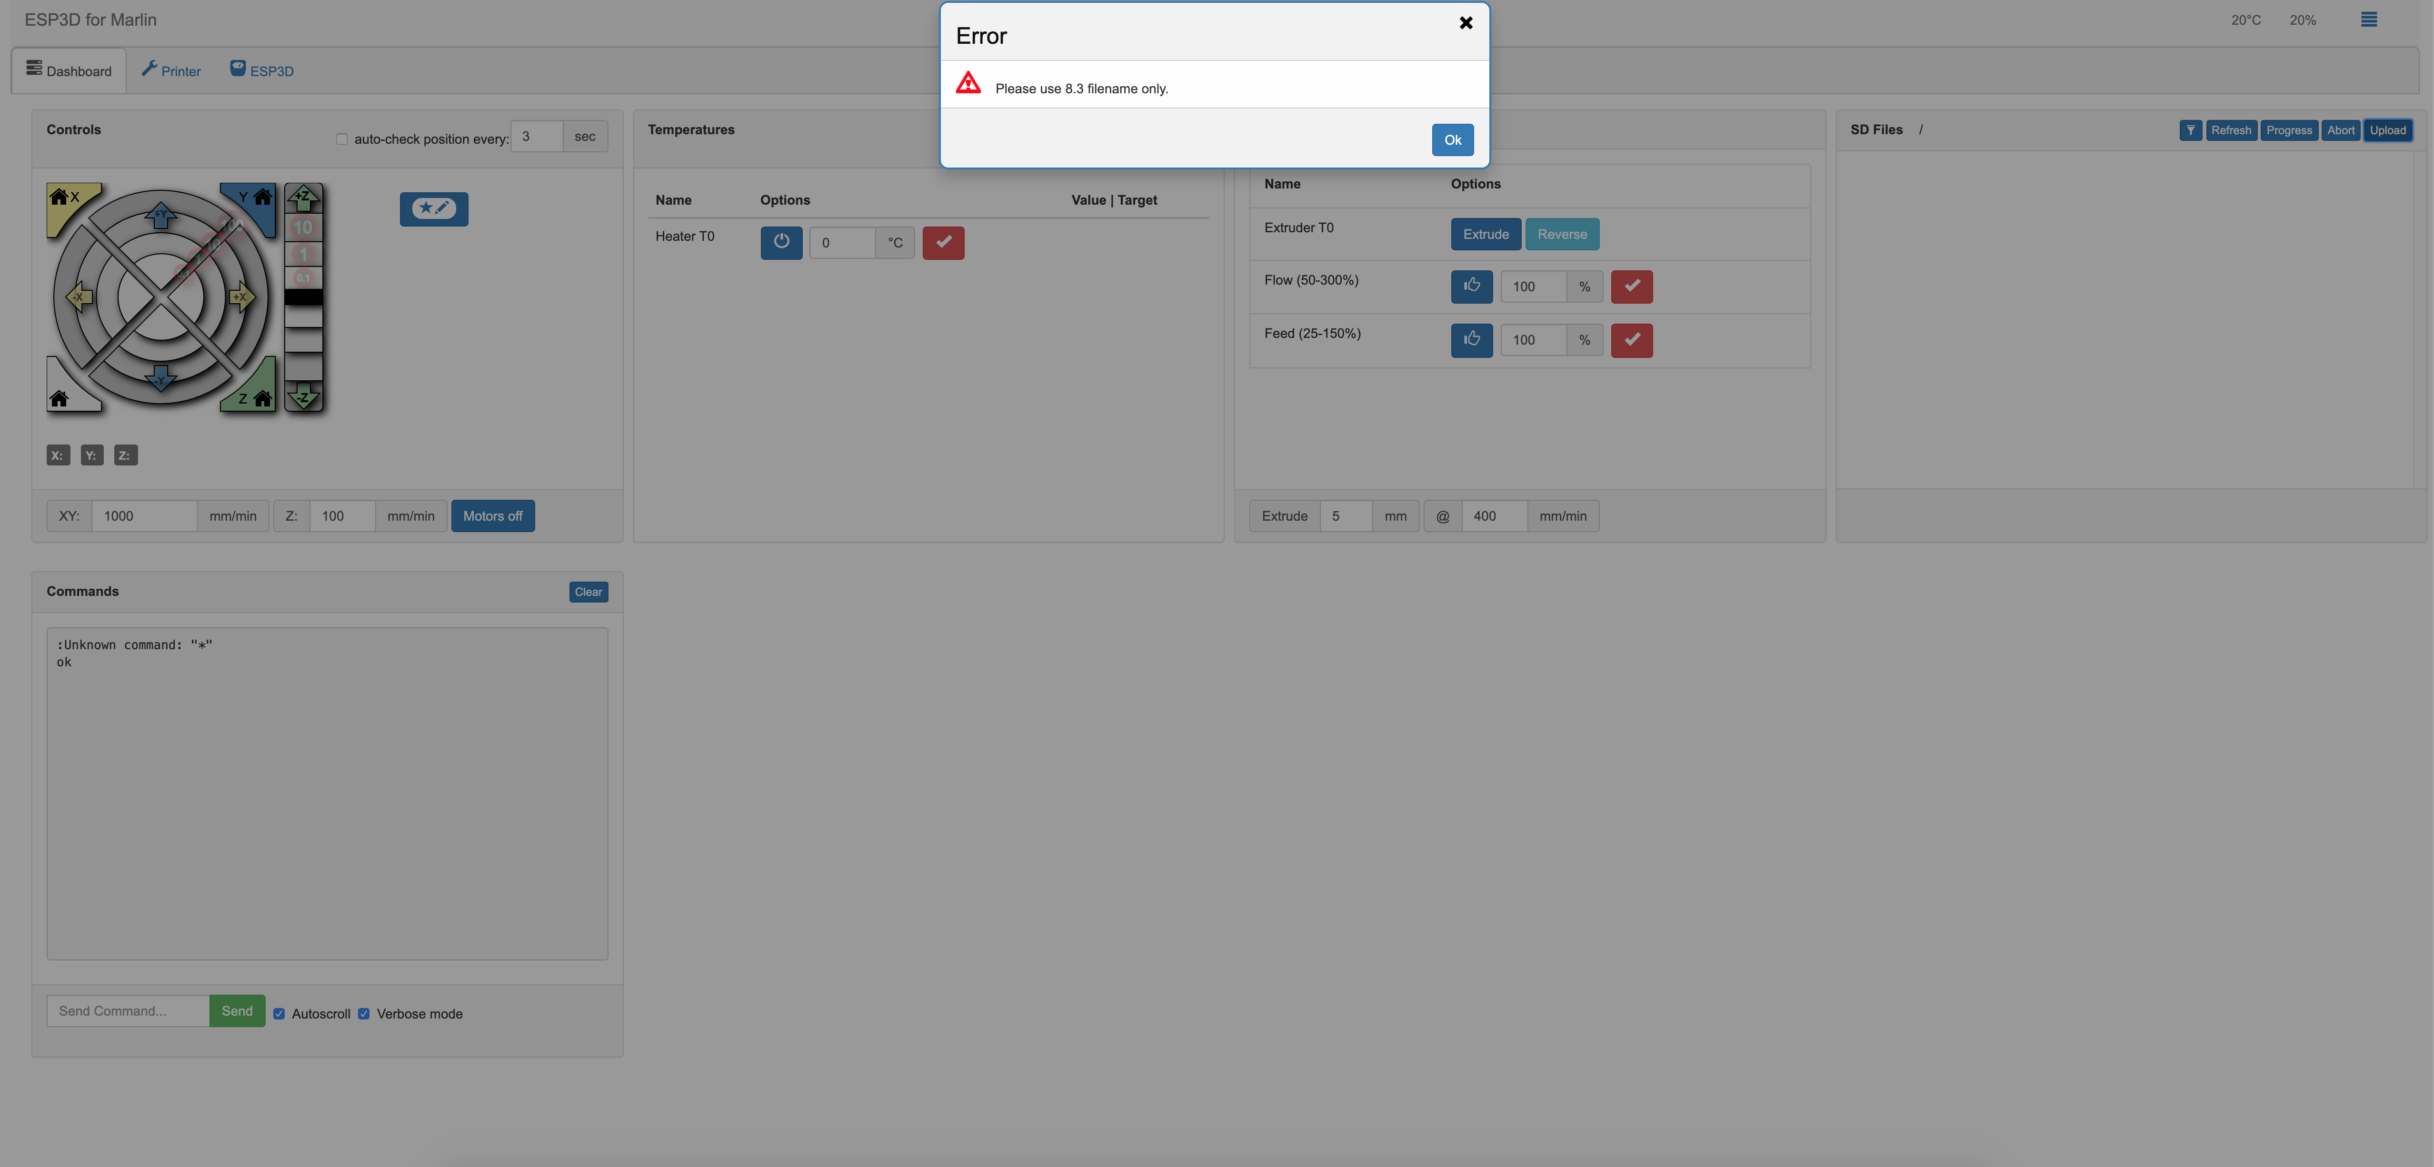Viewport: 2434px width, 1167px height.
Task: Toggle the Heater T0 power icon
Action: pyautogui.click(x=781, y=243)
